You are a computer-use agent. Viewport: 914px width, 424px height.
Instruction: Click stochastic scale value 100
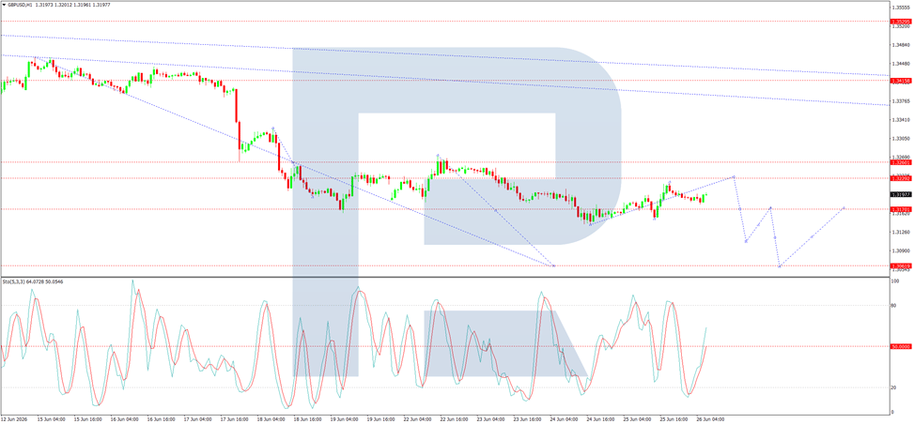pos(896,281)
